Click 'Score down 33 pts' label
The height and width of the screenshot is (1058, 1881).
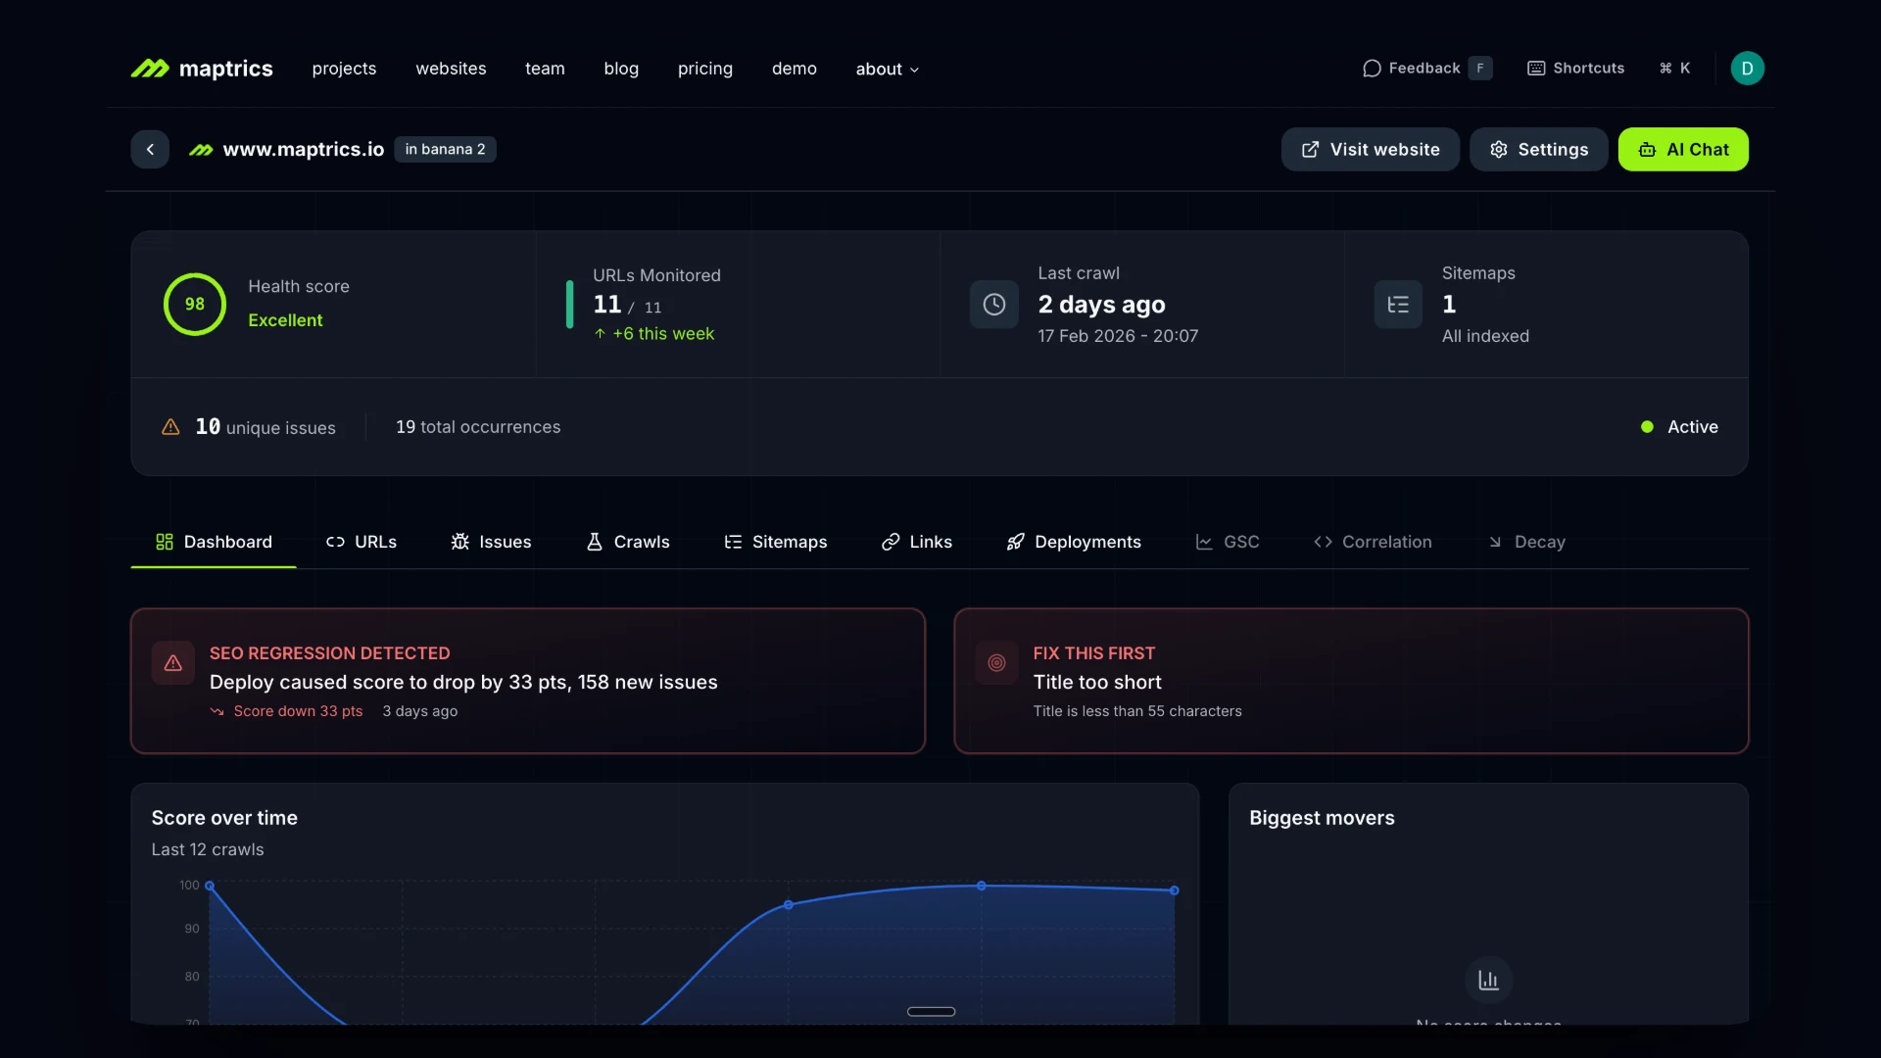pyautogui.click(x=298, y=711)
